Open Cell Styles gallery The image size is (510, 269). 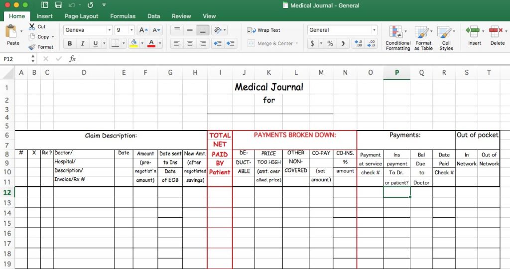446,38
